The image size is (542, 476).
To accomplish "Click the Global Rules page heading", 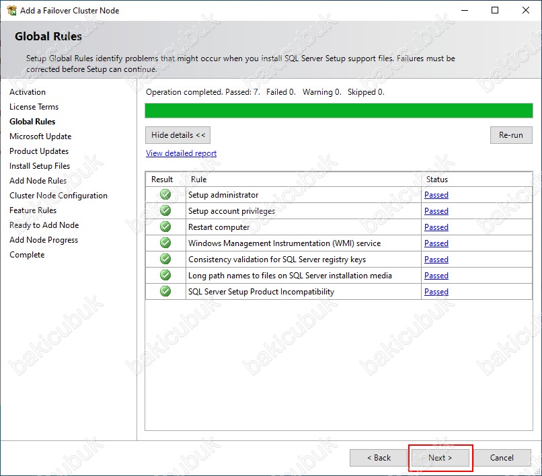I will pos(48,36).
